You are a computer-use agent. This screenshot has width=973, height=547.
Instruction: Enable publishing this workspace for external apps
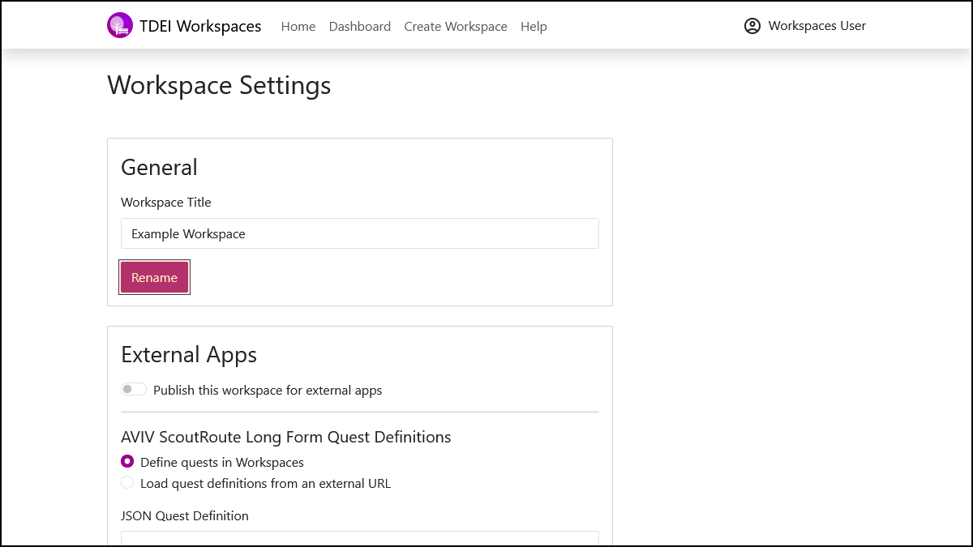pyautogui.click(x=133, y=389)
